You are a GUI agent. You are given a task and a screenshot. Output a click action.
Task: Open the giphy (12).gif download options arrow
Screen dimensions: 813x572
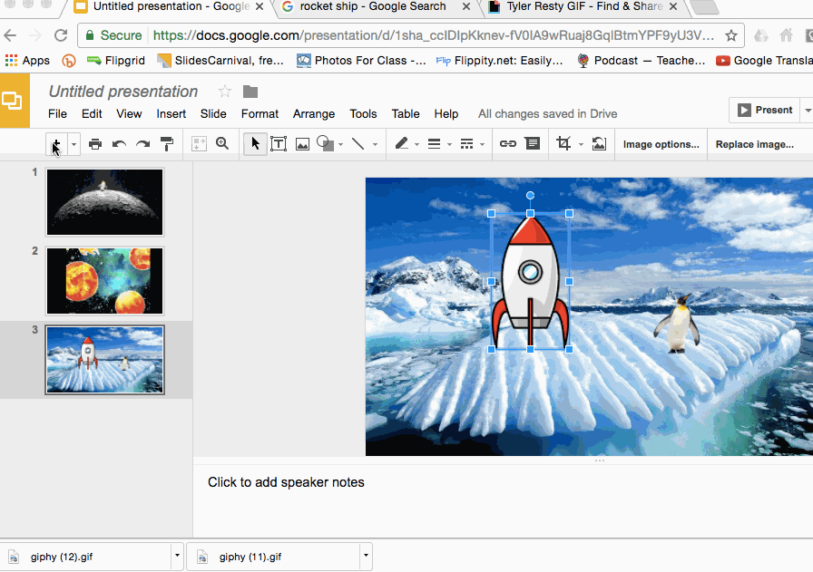pos(176,556)
